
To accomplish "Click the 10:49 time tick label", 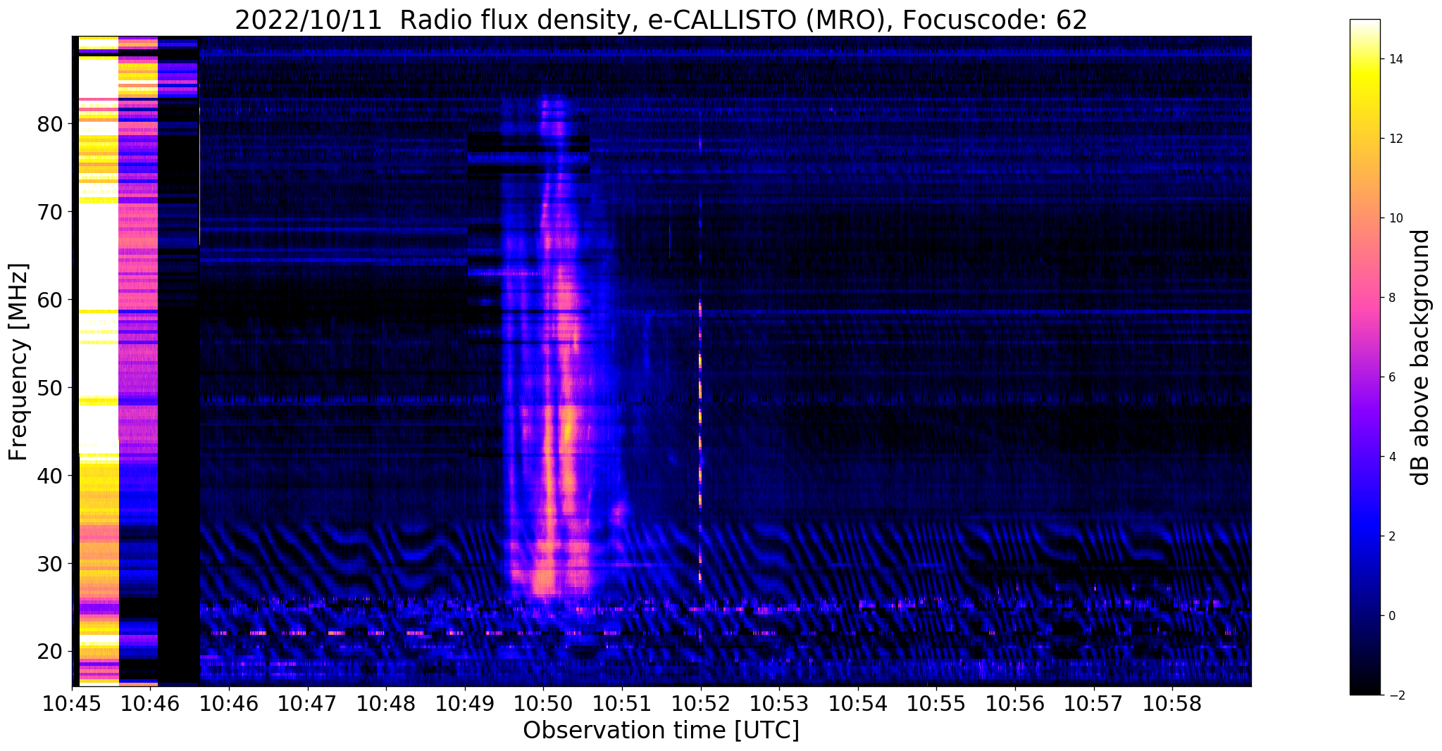I will [464, 703].
